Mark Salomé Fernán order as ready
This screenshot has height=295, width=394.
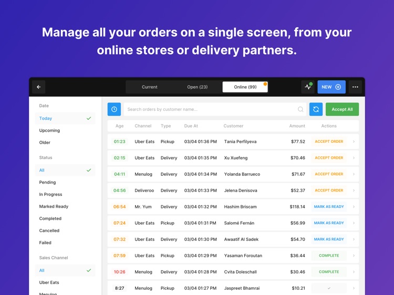[x=329, y=223]
